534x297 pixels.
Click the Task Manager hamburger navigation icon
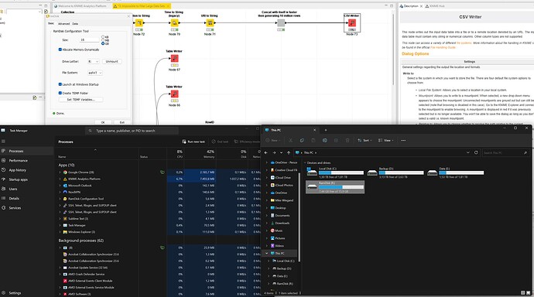click(x=3, y=142)
